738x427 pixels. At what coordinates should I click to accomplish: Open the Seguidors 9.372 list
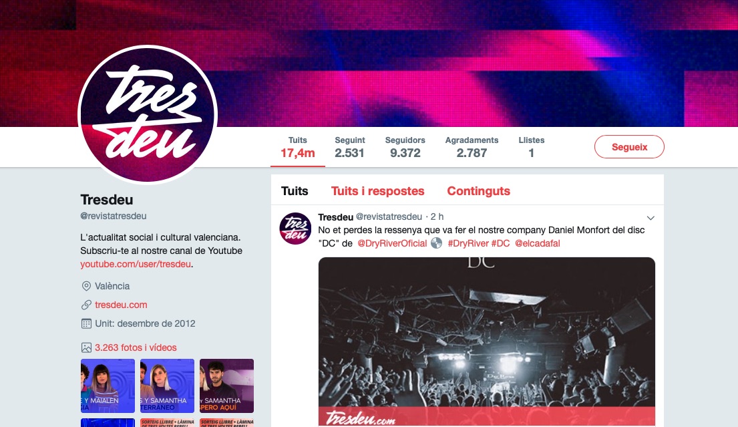(405, 148)
